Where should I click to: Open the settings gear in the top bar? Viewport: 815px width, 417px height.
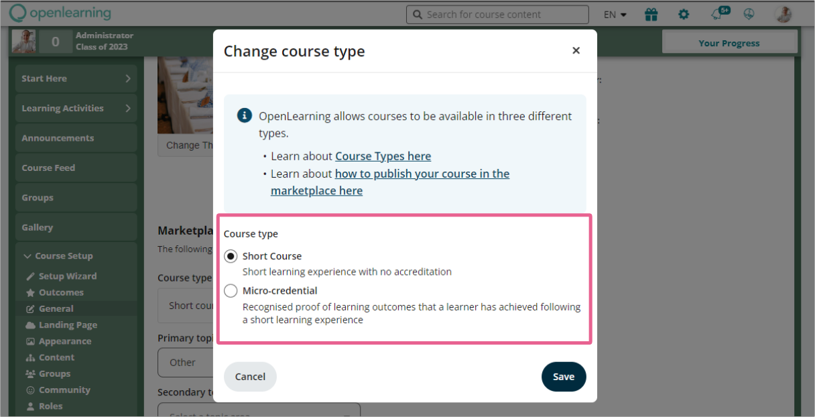(684, 13)
